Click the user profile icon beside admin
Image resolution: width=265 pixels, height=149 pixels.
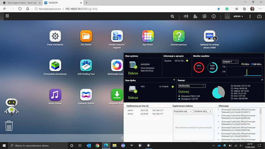coord(227,16)
